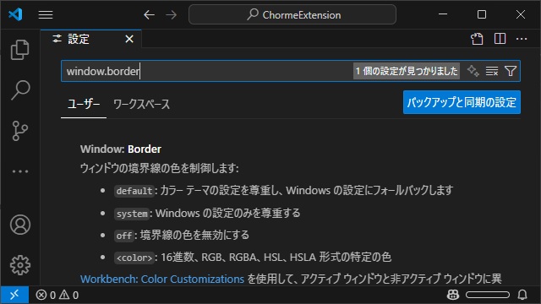Switch to the ワークスペース tab
541x304 pixels.
141,104
